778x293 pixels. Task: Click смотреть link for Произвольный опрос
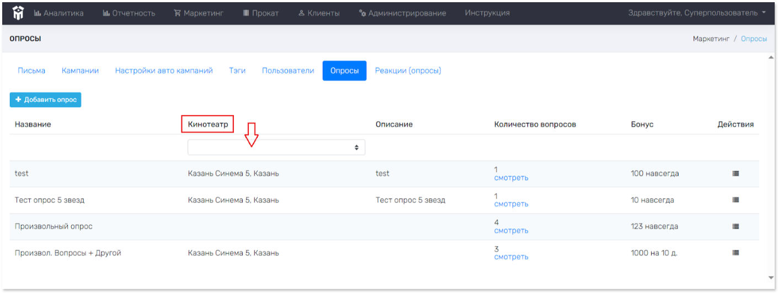click(x=511, y=231)
